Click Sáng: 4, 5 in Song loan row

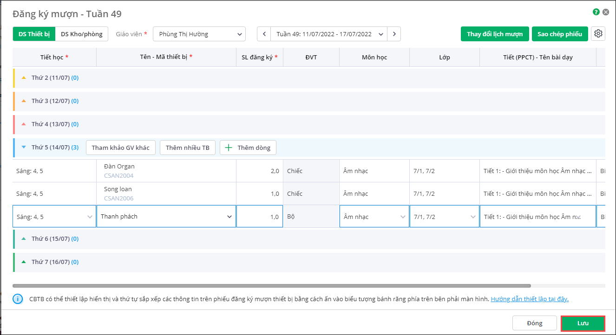coord(30,193)
